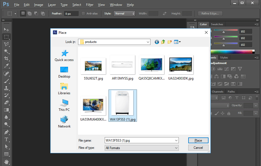261x166 pixels.
Task: Toggle Add to selection mode
Action: tap(29, 13)
